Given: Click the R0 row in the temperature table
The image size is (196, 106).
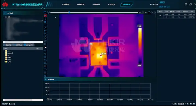Looking at the screenshot, I should 179,17.
